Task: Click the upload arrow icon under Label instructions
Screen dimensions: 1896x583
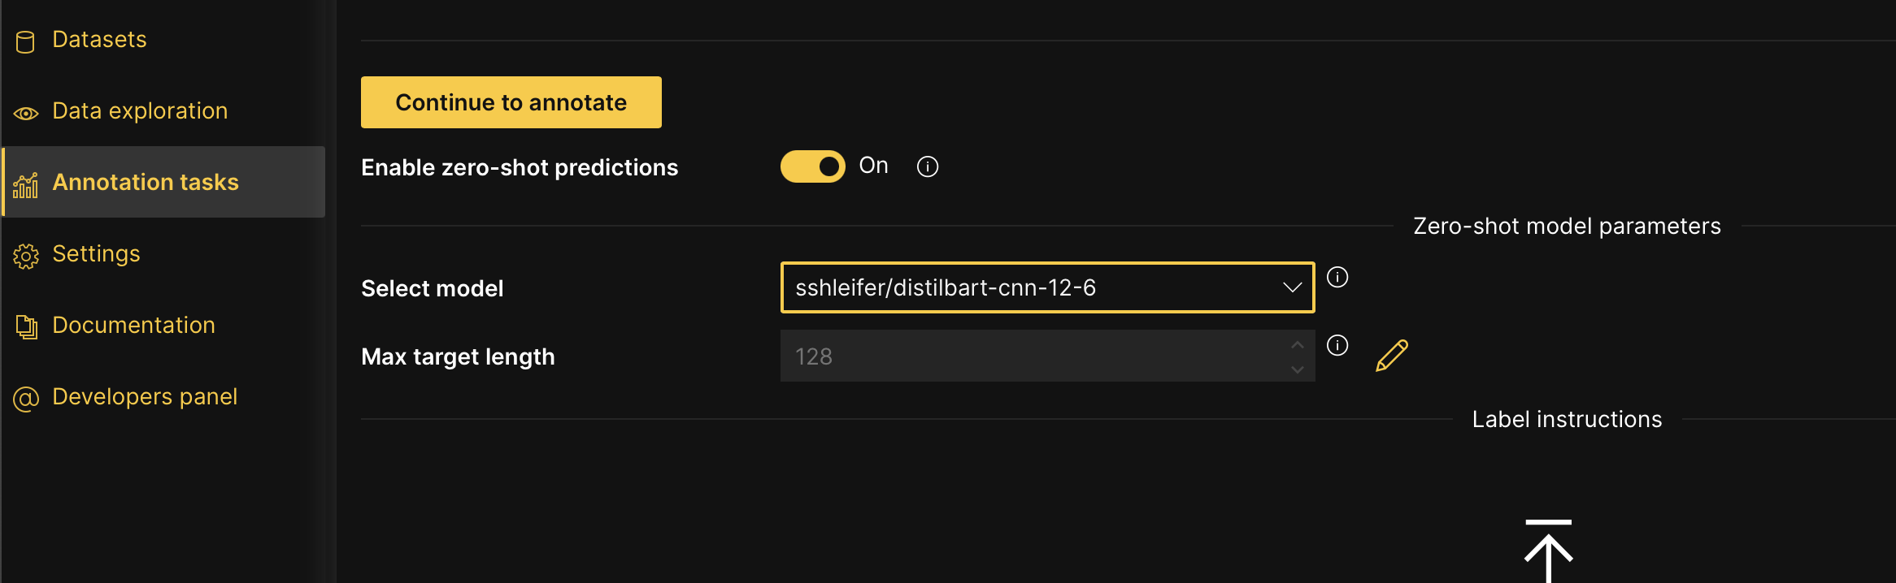Action: pos(1548,551)
